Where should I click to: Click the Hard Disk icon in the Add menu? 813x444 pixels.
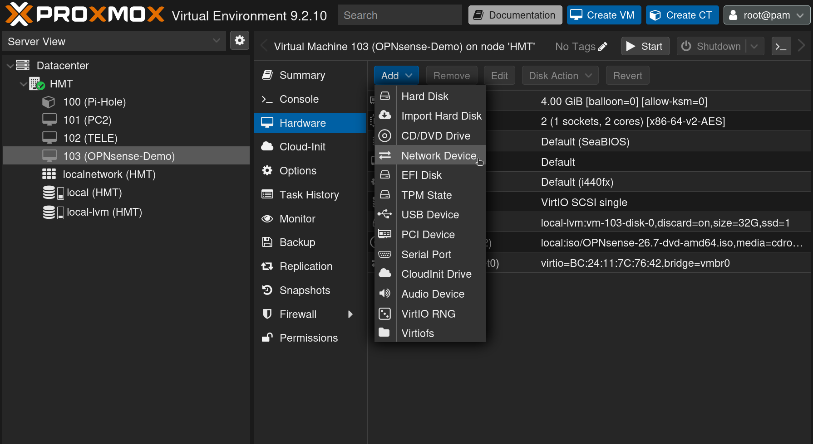pos(385,96)
